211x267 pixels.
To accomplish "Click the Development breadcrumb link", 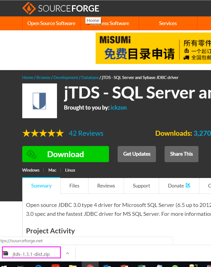I will tap(66, 78).
